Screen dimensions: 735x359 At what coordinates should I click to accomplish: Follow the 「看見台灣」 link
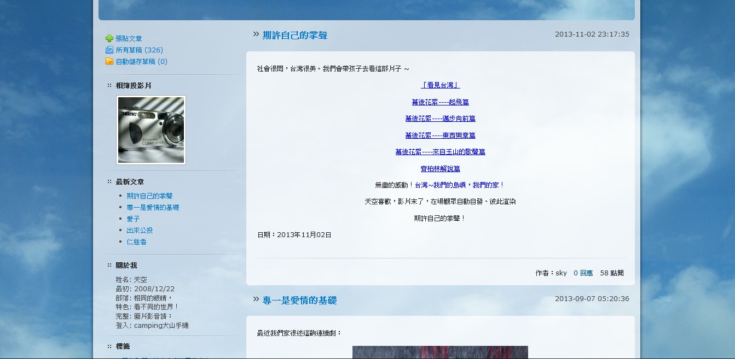[x=440, y=85]
